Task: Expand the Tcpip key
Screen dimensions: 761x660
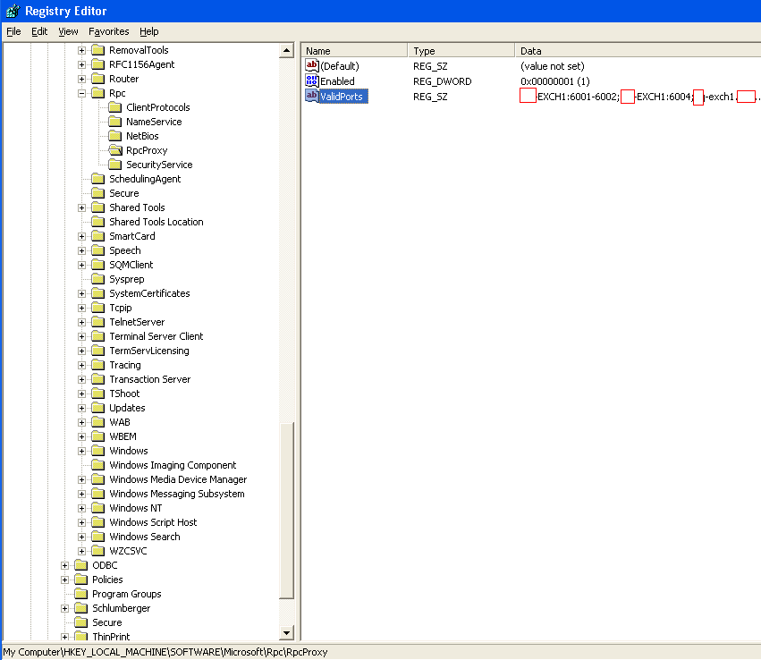Action: point(82,309)
